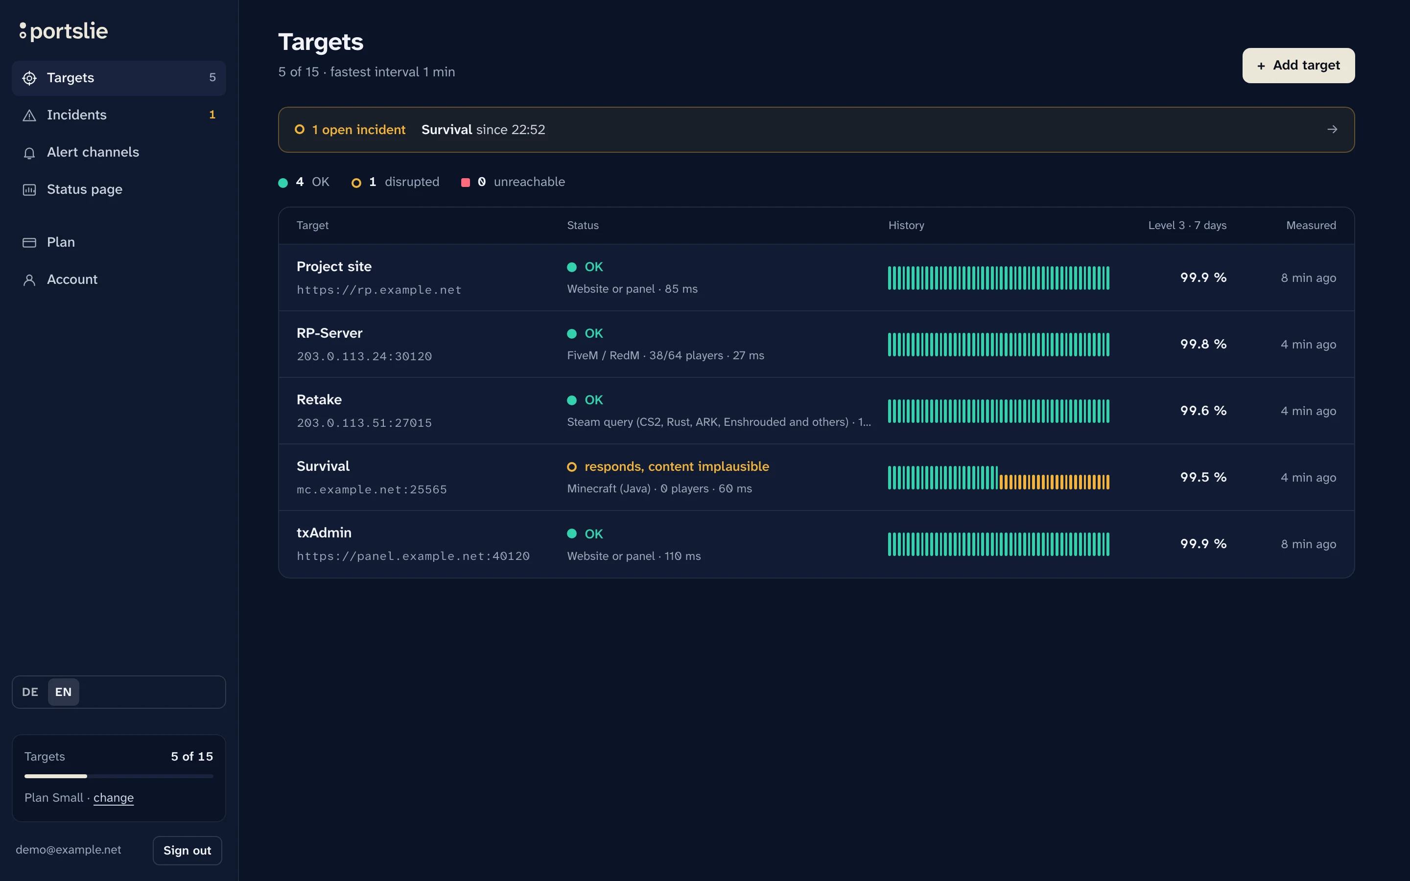Follow the plan change link
This screenshot has height=881, width=1410.
pos(114,798)
